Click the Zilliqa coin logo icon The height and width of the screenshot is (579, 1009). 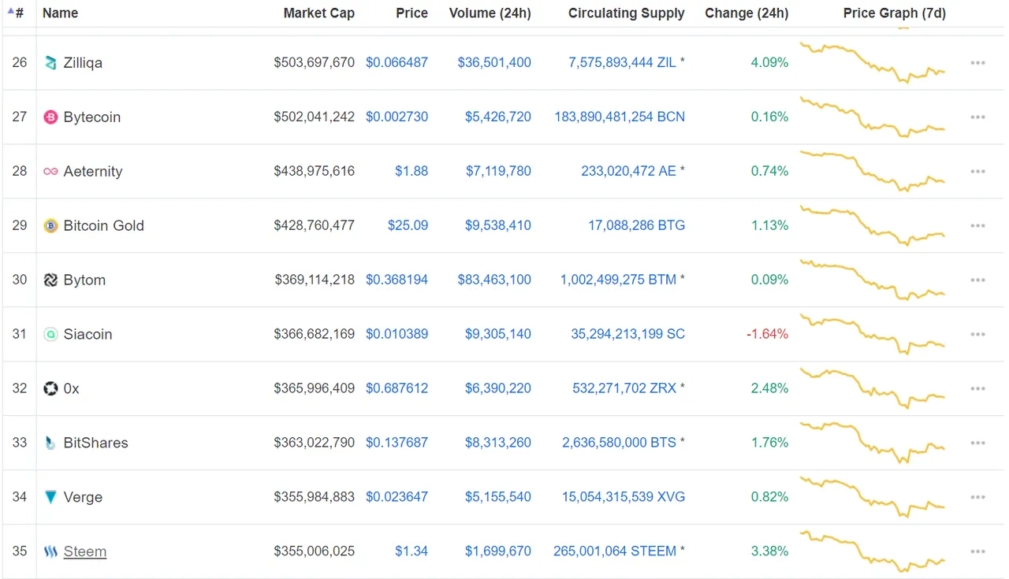(x=50, y=63)
